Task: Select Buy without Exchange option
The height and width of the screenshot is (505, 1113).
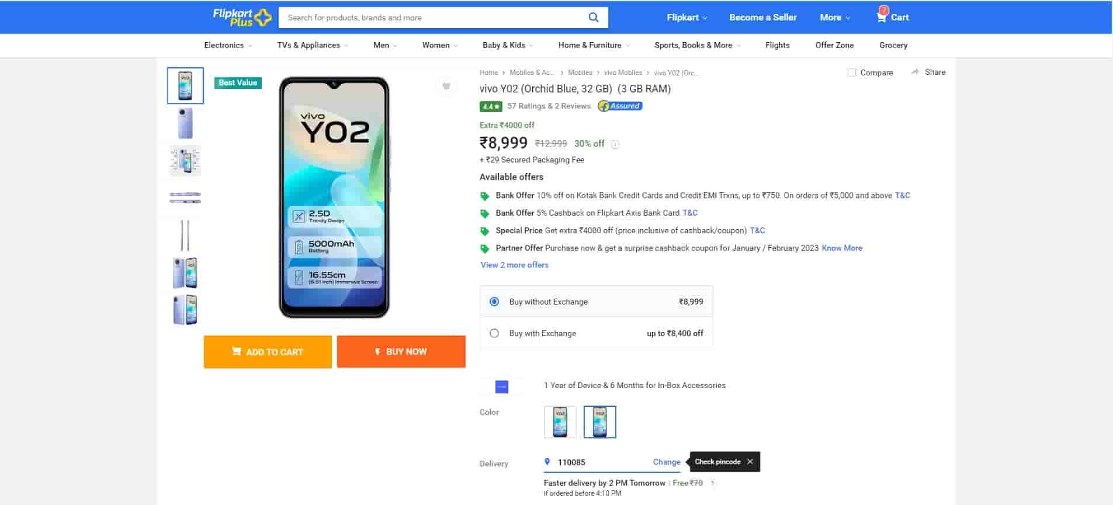Action: (x=494, y=302)
